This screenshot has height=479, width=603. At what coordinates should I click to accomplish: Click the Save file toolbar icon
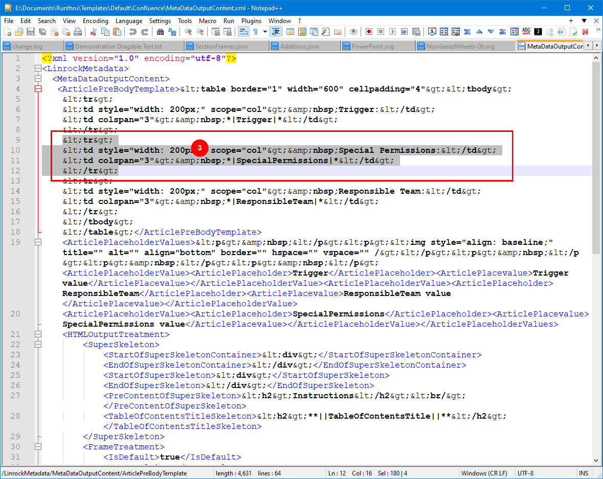click(x=31, y=32)
